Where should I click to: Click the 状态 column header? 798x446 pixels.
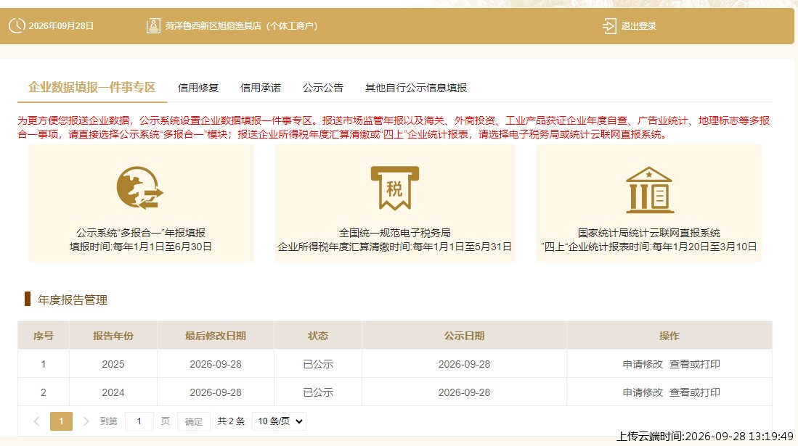(x=318, y=336)
